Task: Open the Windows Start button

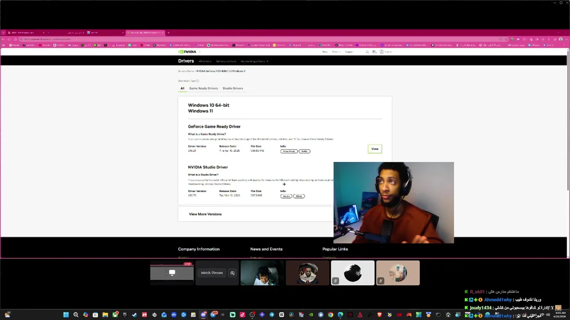Action: (x=66, y=315)
